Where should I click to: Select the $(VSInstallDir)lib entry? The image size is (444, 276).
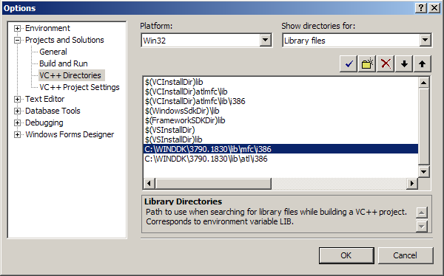(x=280, y=139)
